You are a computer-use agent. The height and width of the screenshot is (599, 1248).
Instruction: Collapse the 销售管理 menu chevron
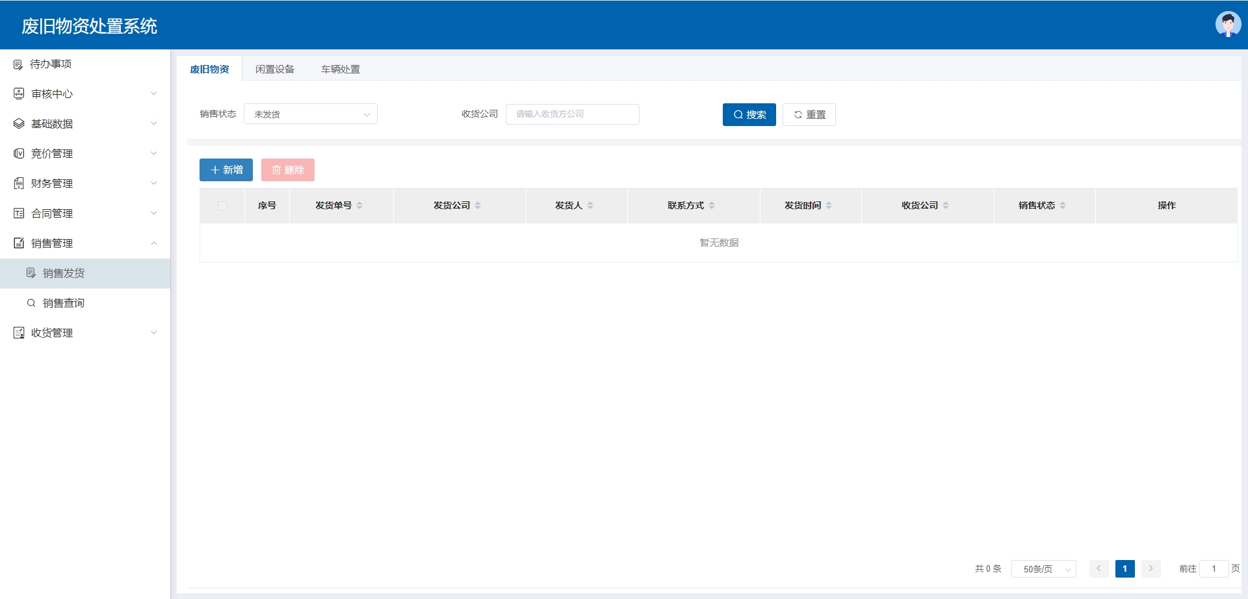tap(154, 243)
